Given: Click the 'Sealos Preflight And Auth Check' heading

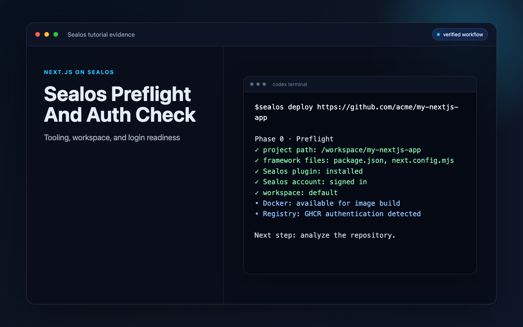Looking at the screenshot, I should pos(120,104).
